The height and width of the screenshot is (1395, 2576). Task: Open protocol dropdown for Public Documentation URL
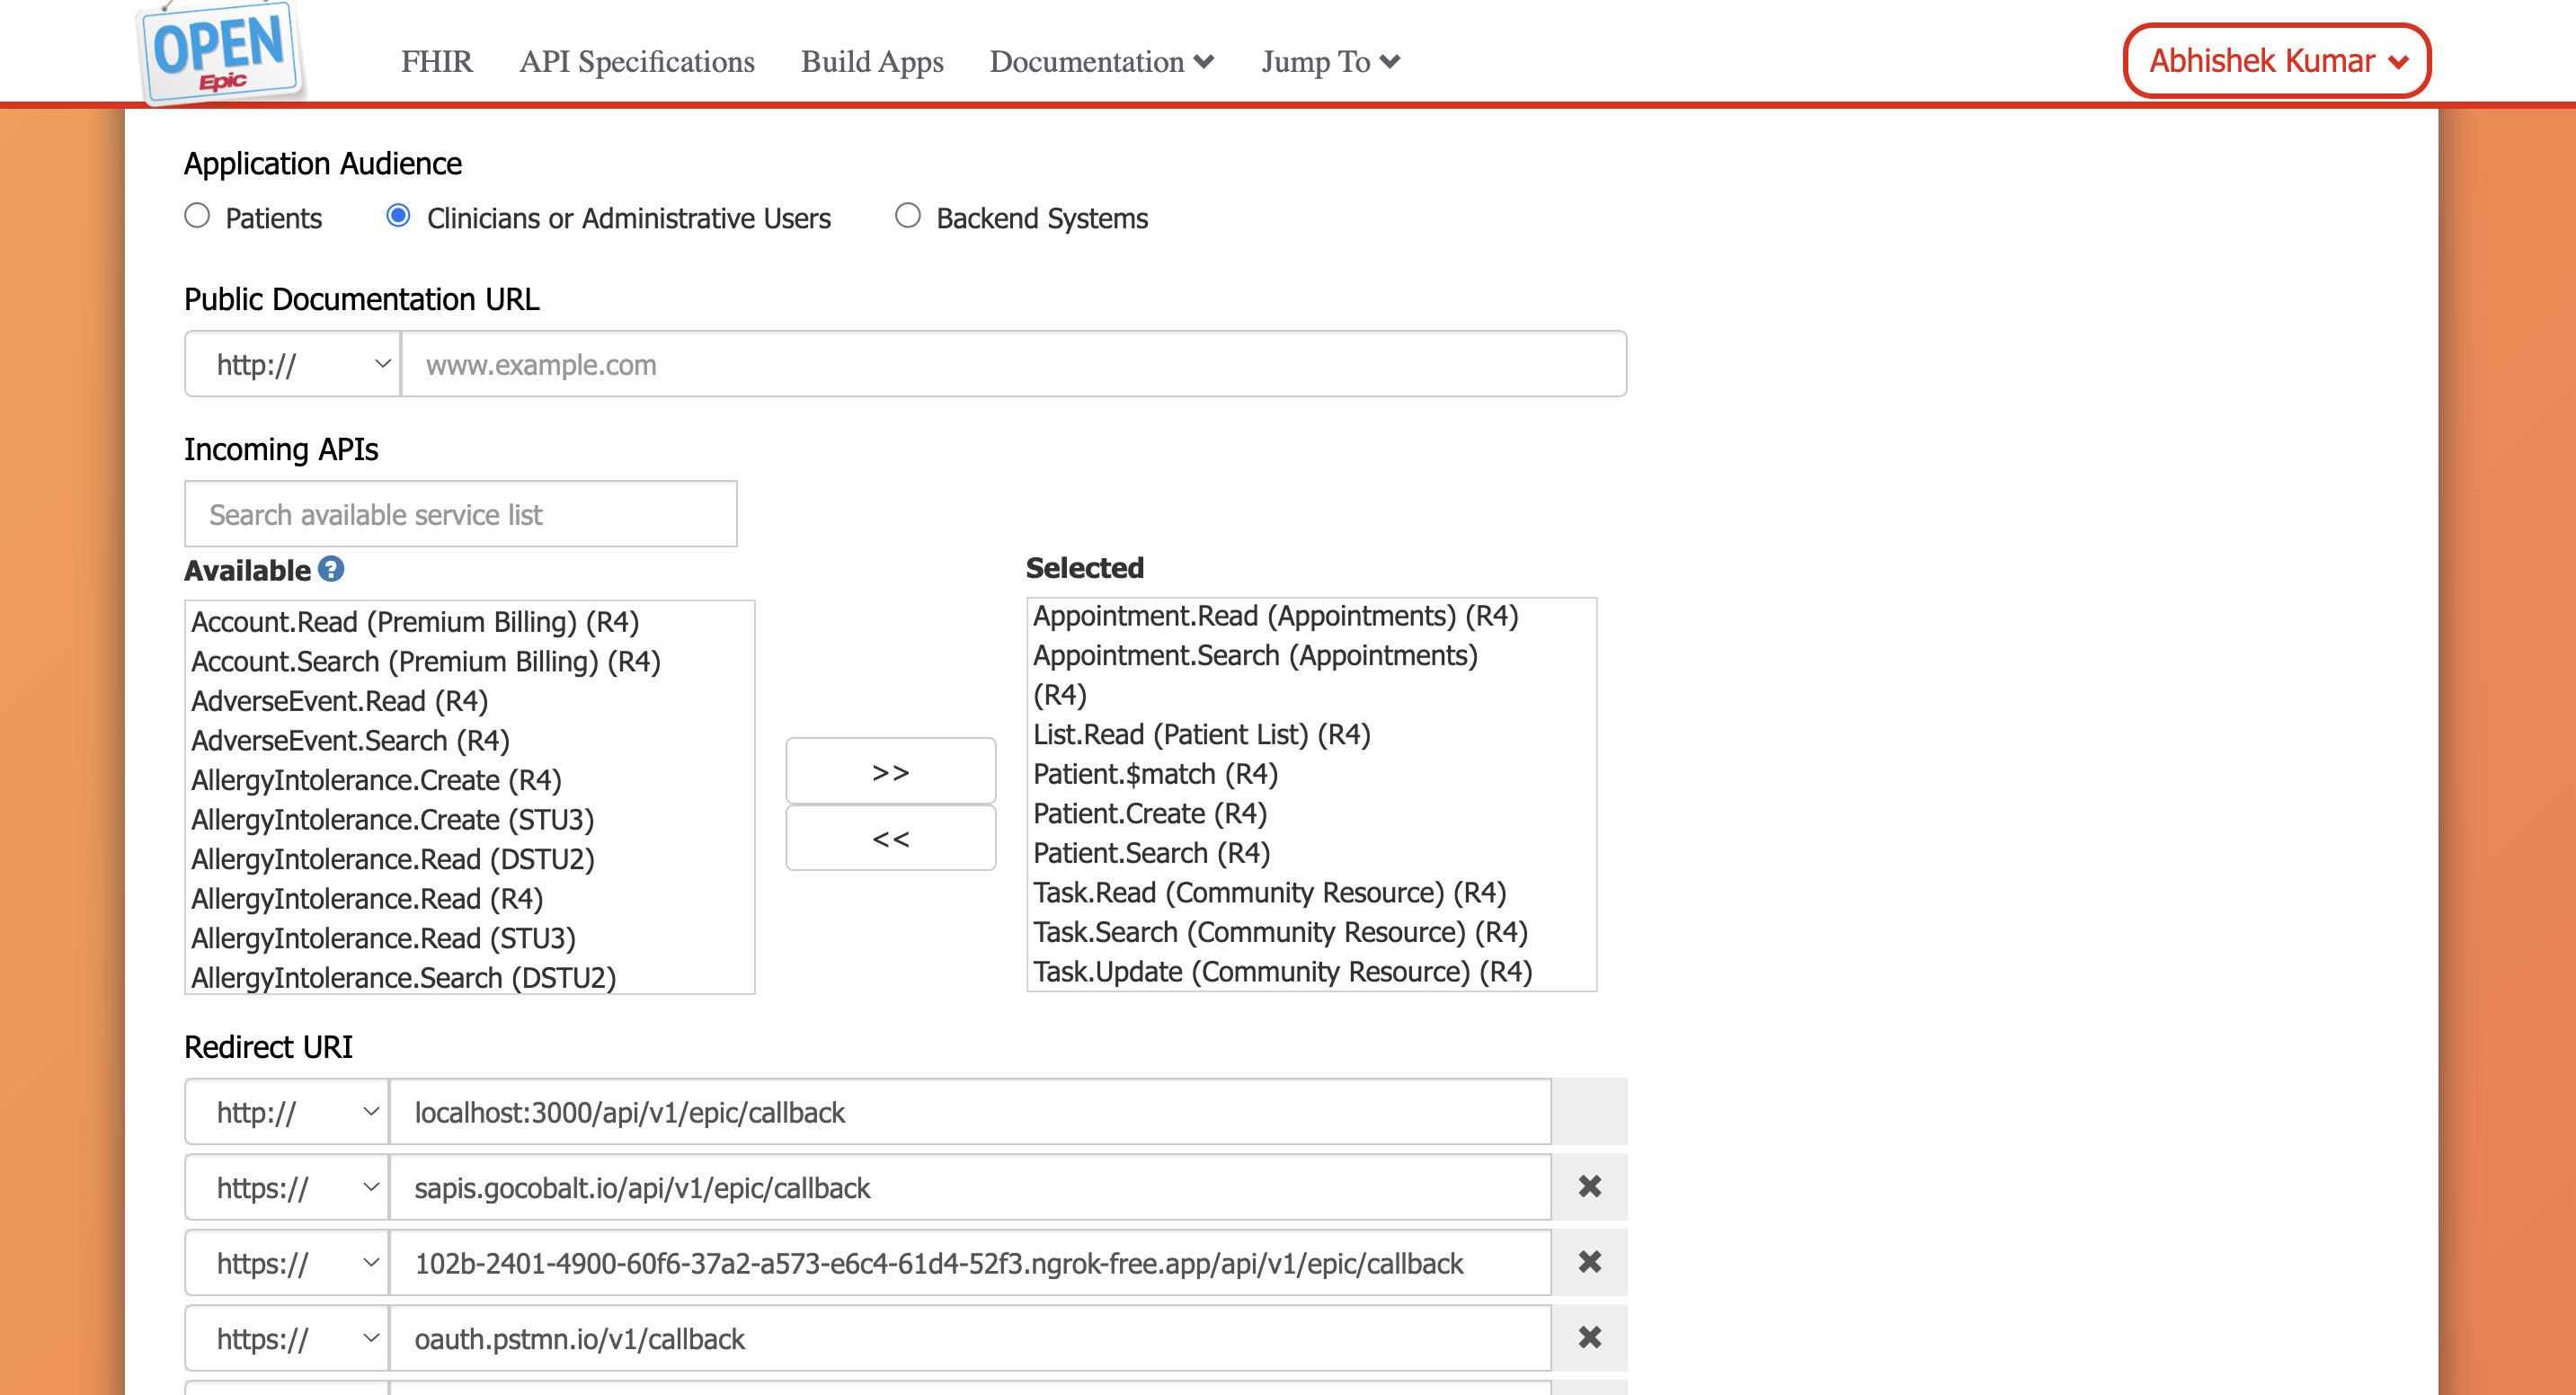(x=292, y=363)
